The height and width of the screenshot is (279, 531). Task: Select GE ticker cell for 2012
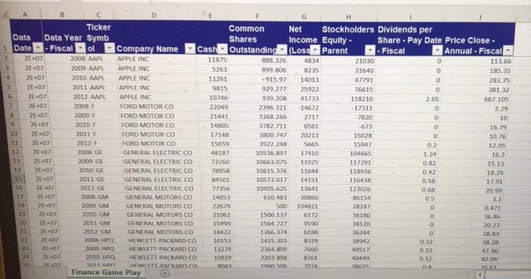coord(101,188)
